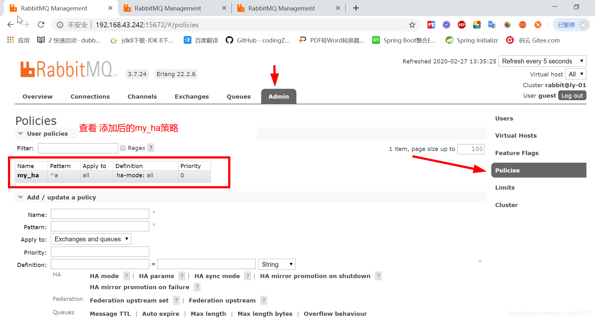Open the Gitee.com bookmark
This screenshot has height=319, width=595.
pos(533,40)
